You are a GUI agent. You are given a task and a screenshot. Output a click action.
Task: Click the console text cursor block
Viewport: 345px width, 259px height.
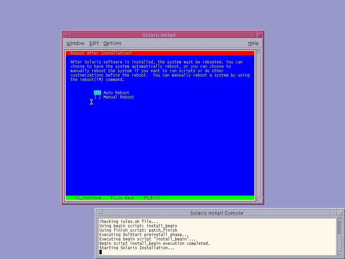click(100, 252)
